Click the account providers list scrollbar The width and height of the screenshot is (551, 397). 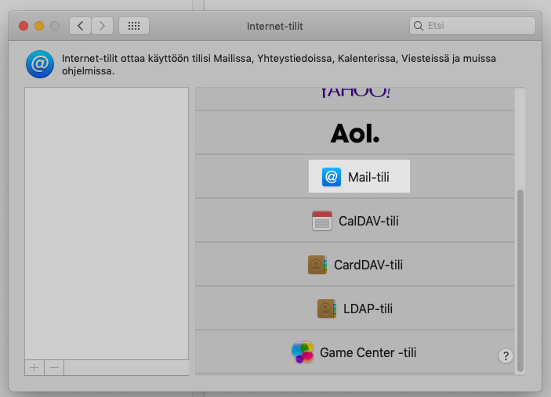coord(520,280)
